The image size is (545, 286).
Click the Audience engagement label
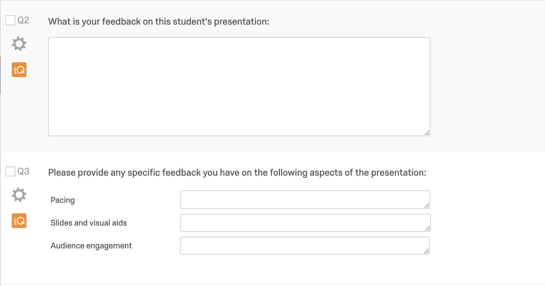tap(91, 246)
